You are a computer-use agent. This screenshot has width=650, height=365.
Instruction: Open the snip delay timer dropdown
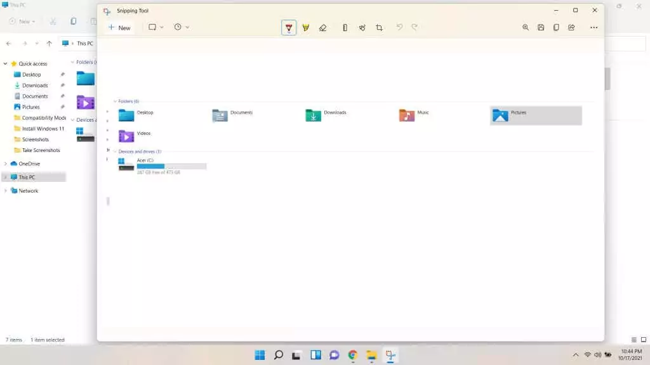(x=182, y=27)
